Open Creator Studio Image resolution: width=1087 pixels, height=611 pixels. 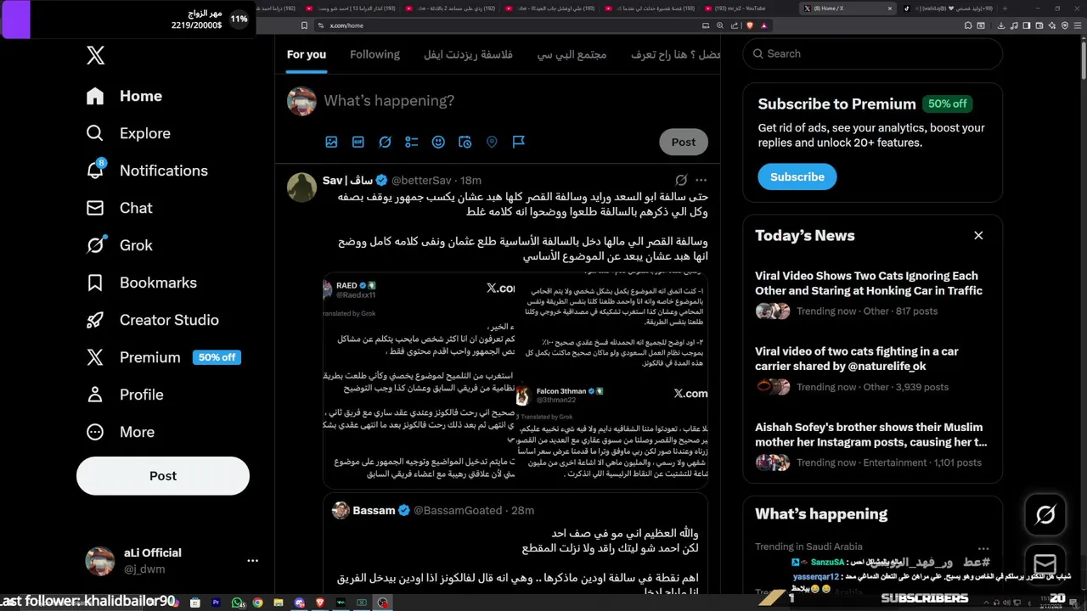(152, 320)
